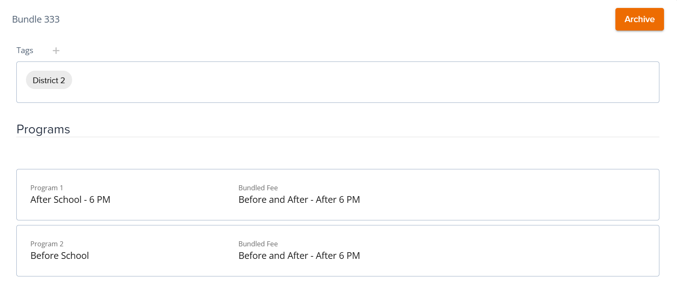Open the Program 2 card

tap(338, 251)
